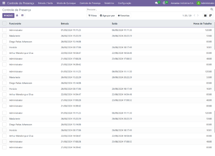Open the apps grid menu icon
The width and height of the screenshot is (215, 156).
point(4,3)
